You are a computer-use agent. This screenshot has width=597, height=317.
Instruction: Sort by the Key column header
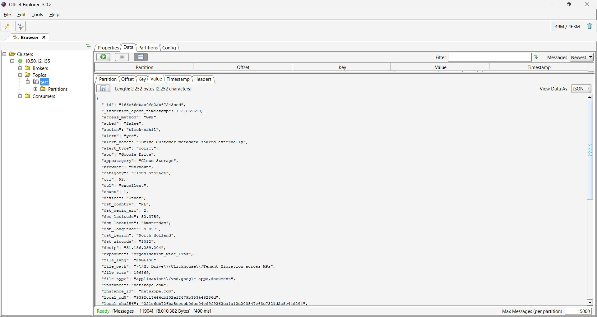click(x=342, y=67)
